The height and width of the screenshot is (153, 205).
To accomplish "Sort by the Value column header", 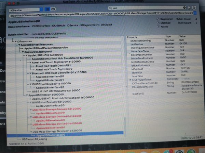I will point(182,36).
